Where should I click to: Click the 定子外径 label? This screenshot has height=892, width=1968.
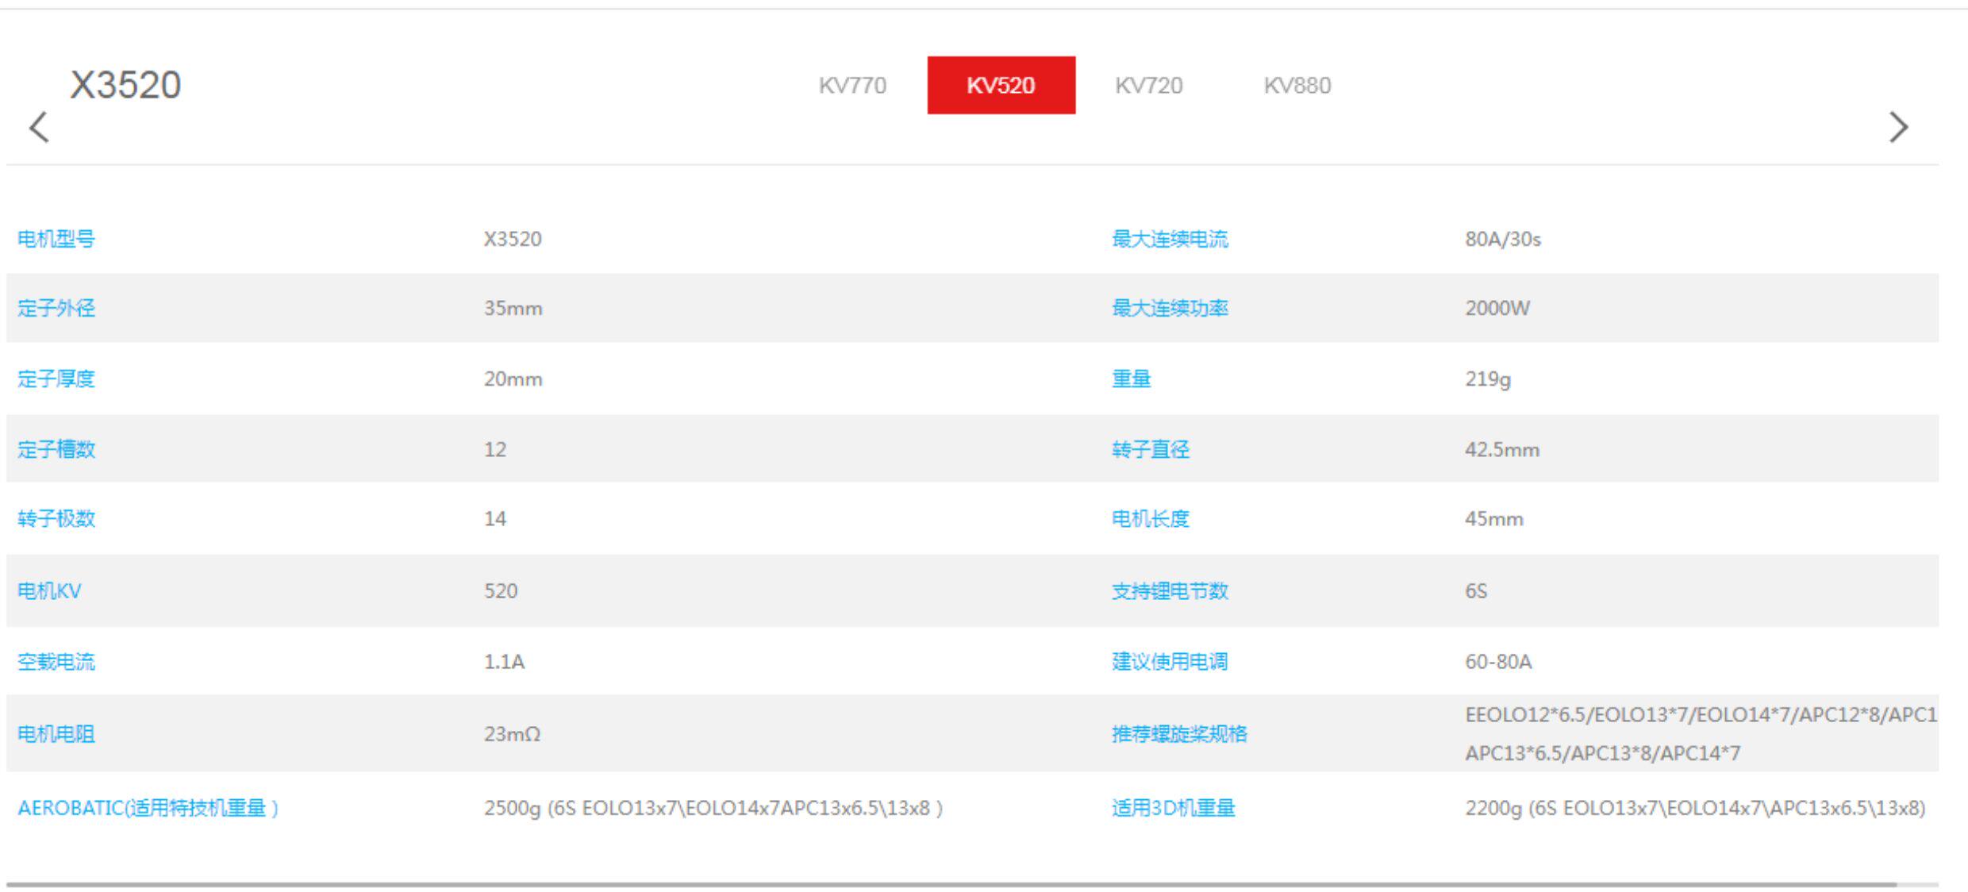click(x=56, y=308)
